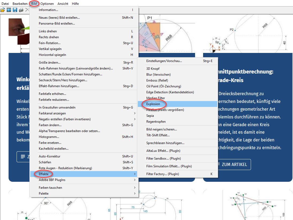Screen dimensions: 293x220
Task: Apply Pixelize (Pixels vergrößern) effect
Action: pyautogui.click(x=177, y=110)
